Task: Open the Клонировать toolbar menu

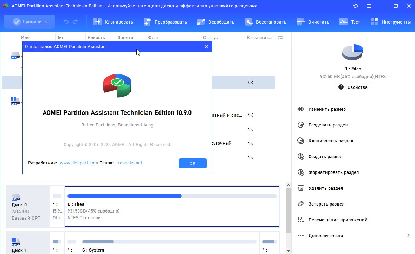Action: [113, 22]
